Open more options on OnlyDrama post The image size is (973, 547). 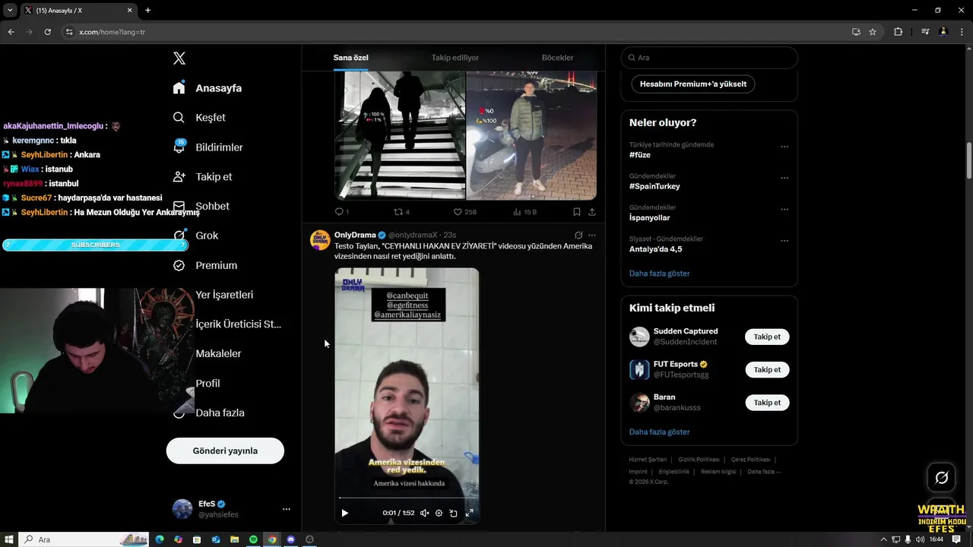(592, 236)
